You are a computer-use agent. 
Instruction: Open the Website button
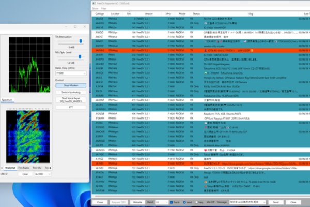point(137,202)
